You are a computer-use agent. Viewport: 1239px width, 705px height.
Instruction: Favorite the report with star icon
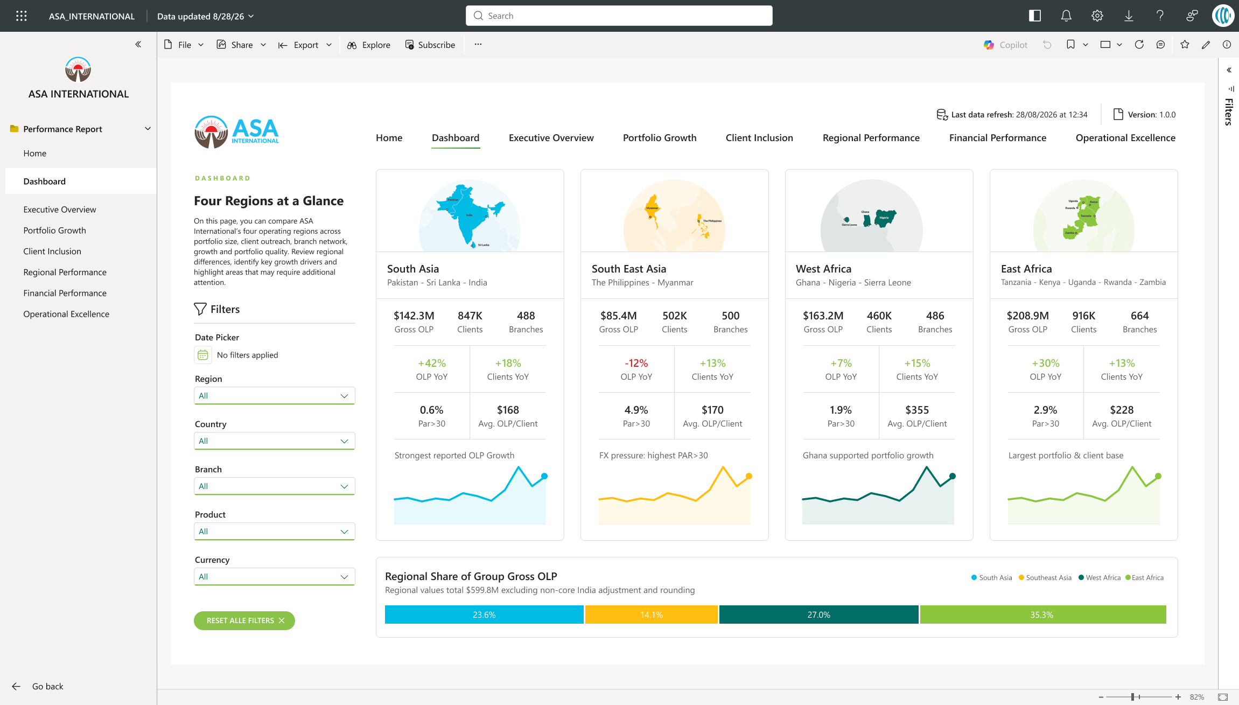pyautogui.click(x=1185, y=45)
